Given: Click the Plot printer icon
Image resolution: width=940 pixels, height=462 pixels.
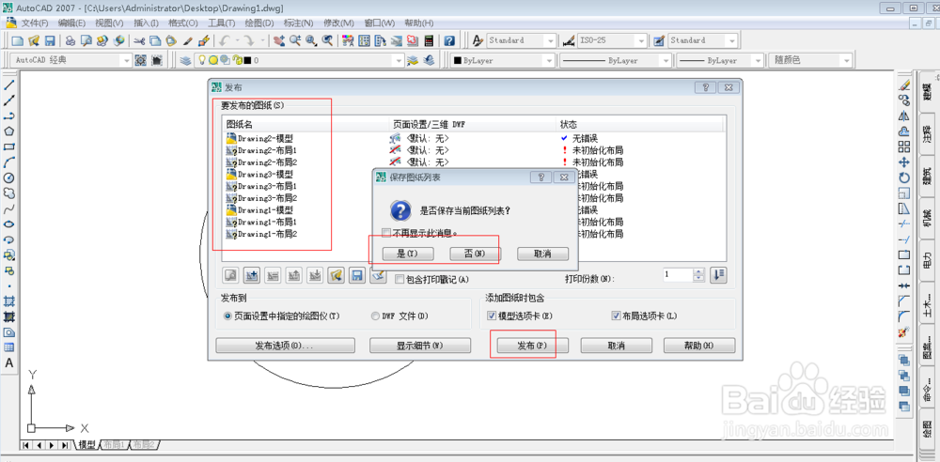Looking at the screenshot, I should 70,40.
